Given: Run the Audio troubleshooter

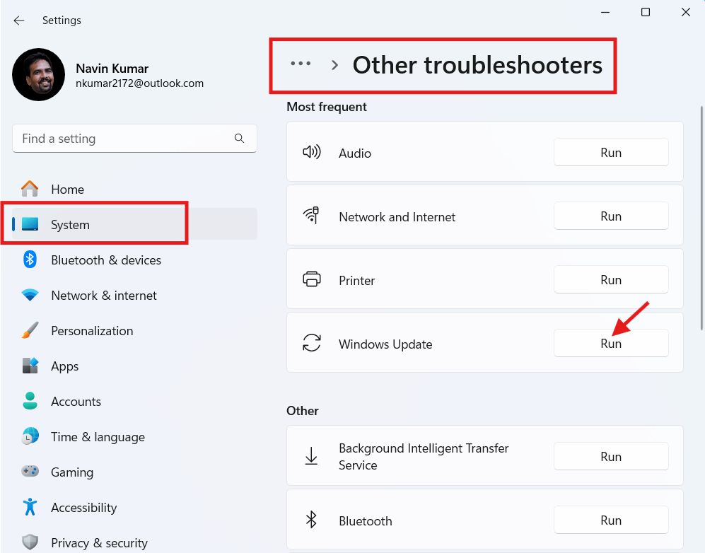Looking at the screenshot, I should tap(611, 153).
